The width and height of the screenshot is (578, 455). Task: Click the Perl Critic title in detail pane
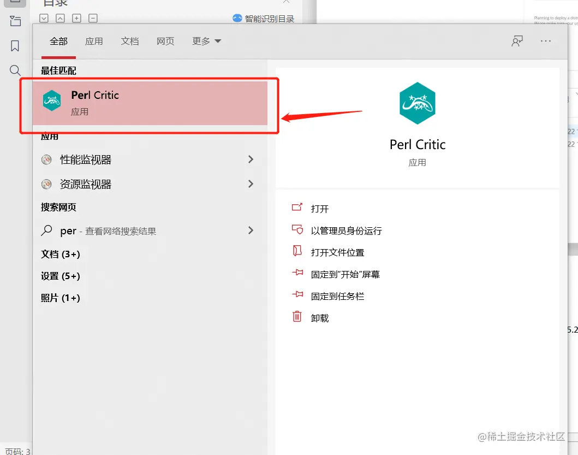(418, 144)
